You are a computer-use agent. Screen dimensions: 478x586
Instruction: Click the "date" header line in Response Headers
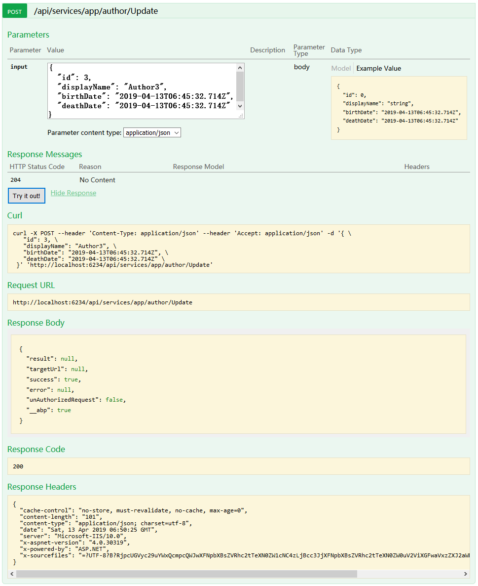point(89,530)
